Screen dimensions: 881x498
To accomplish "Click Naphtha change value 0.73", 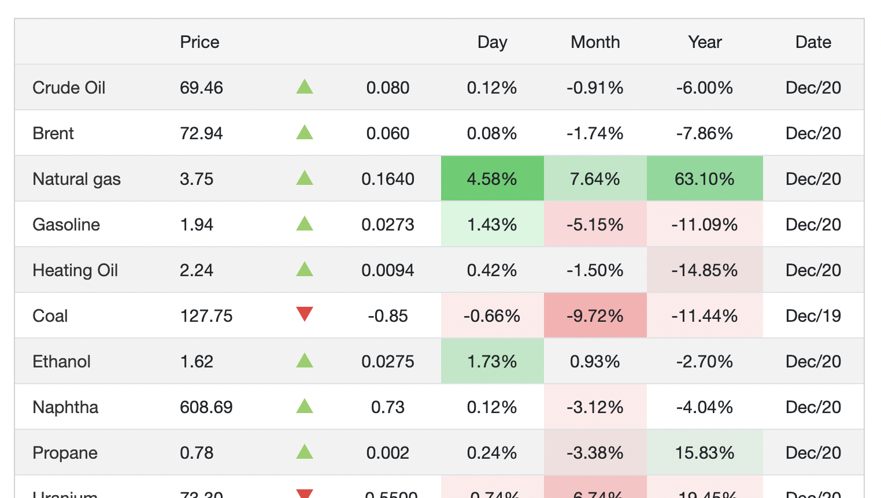I will click(388, 407).
